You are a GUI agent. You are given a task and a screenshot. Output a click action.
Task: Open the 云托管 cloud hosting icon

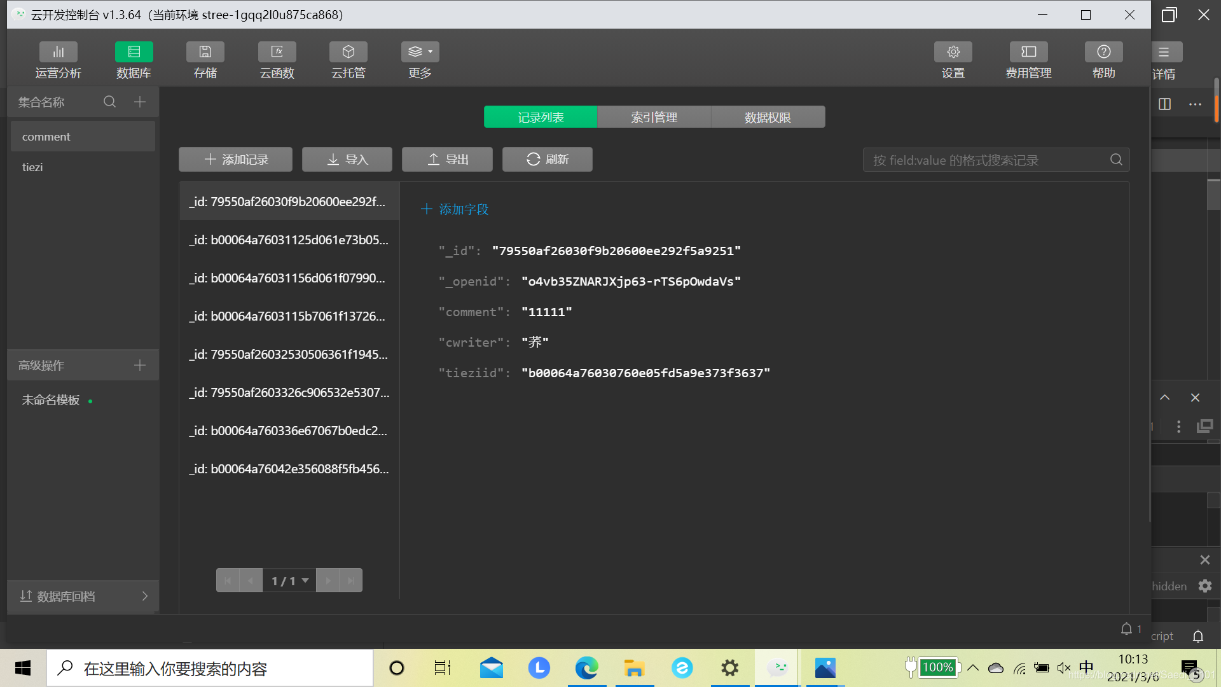pyautogui.click(x=348, y=52)
